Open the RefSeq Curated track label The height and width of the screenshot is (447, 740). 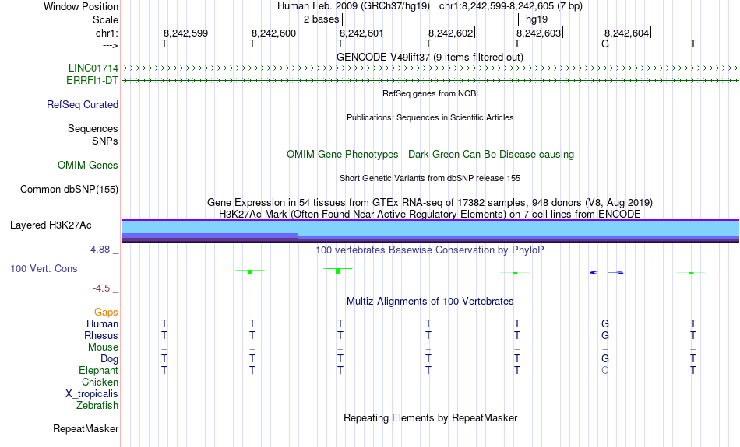point(83,105)
